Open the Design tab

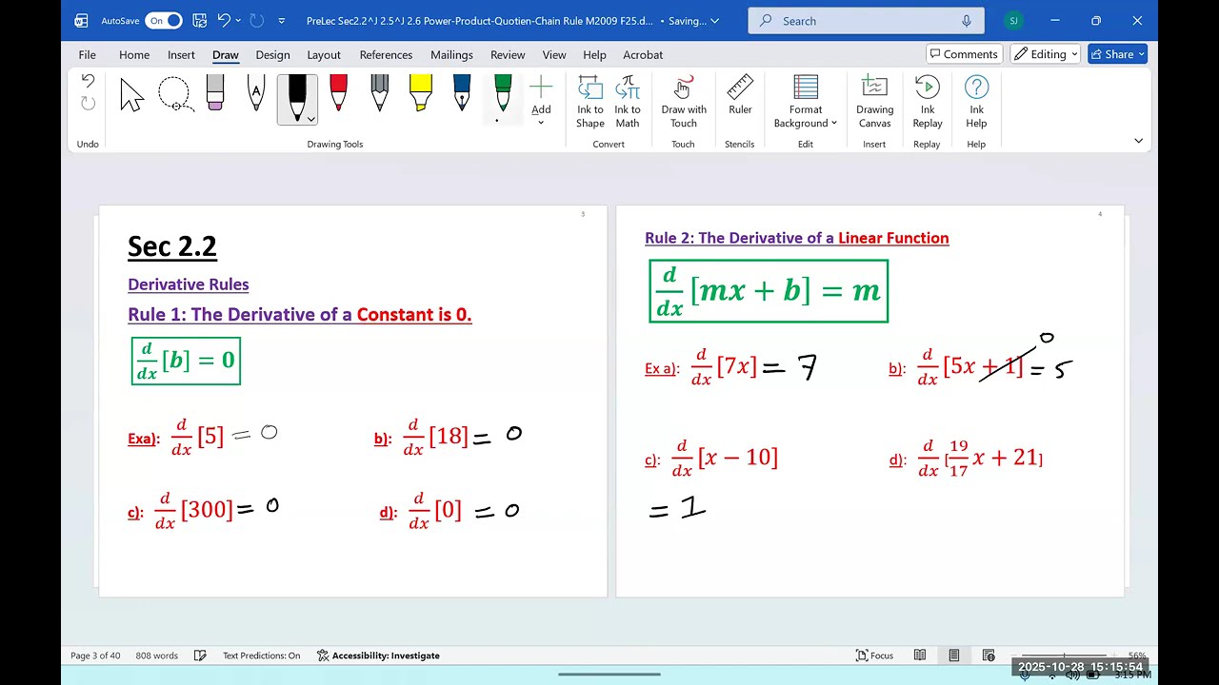click(x=272, y=55)
